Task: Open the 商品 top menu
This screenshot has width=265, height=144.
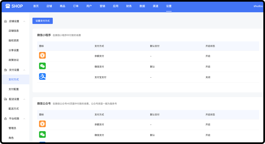Action: pos(63,6)
